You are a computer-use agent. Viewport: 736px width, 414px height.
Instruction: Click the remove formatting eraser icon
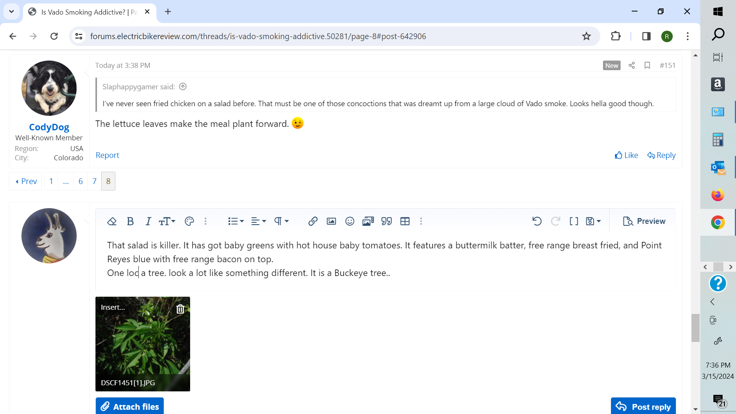(112, 221)
